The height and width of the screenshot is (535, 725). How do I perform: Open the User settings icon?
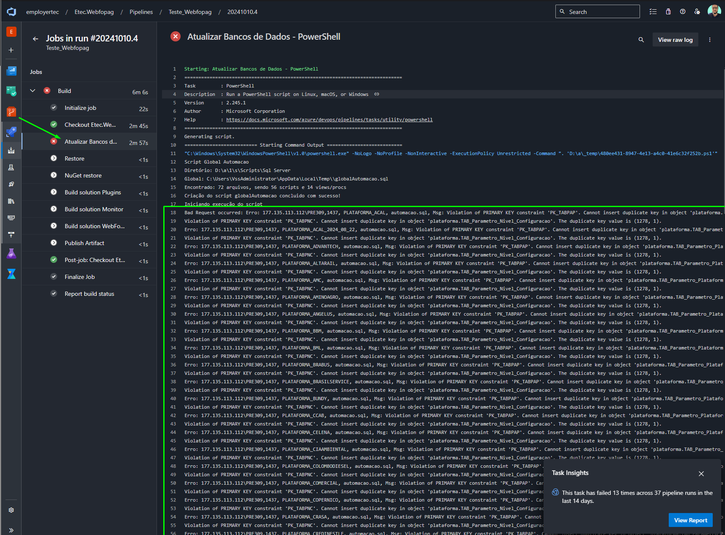[697, 12]
